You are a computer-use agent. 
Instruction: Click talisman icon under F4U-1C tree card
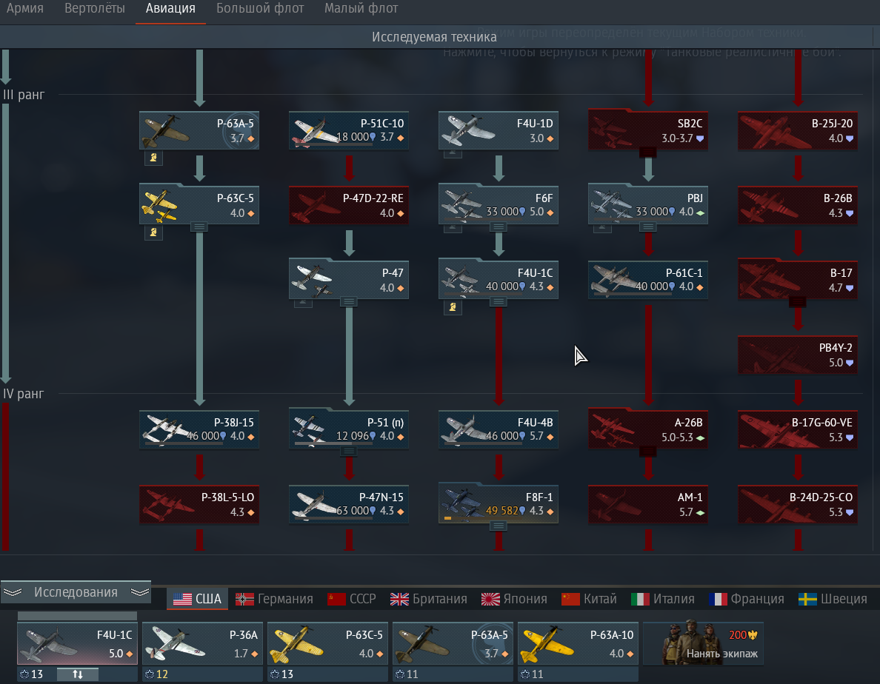click(453, 306)
